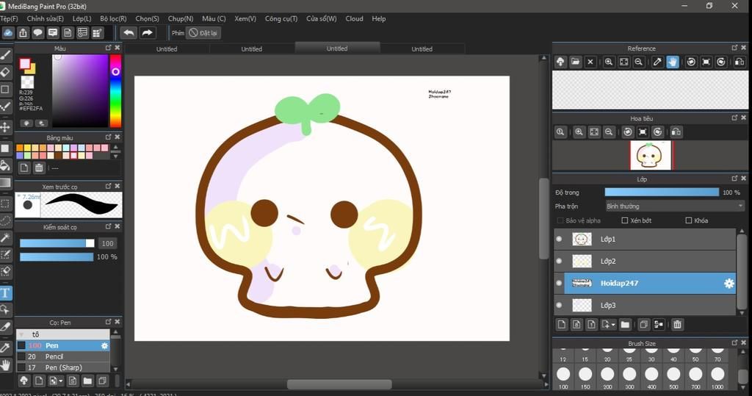Image resolution: width=752 pixels, height=396 pixels.
Task: Select the Bucket fill tool
Action: tap(5, 165)
